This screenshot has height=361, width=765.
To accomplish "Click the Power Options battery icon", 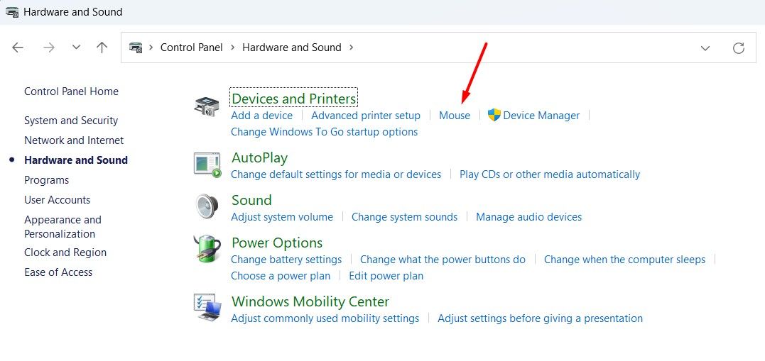I will click(x=207, y=250).
